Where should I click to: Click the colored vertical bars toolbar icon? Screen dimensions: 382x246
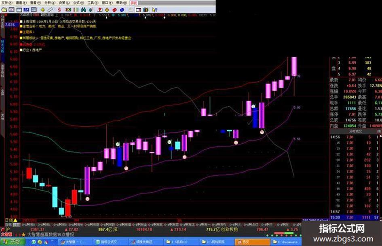click(76, 10)
